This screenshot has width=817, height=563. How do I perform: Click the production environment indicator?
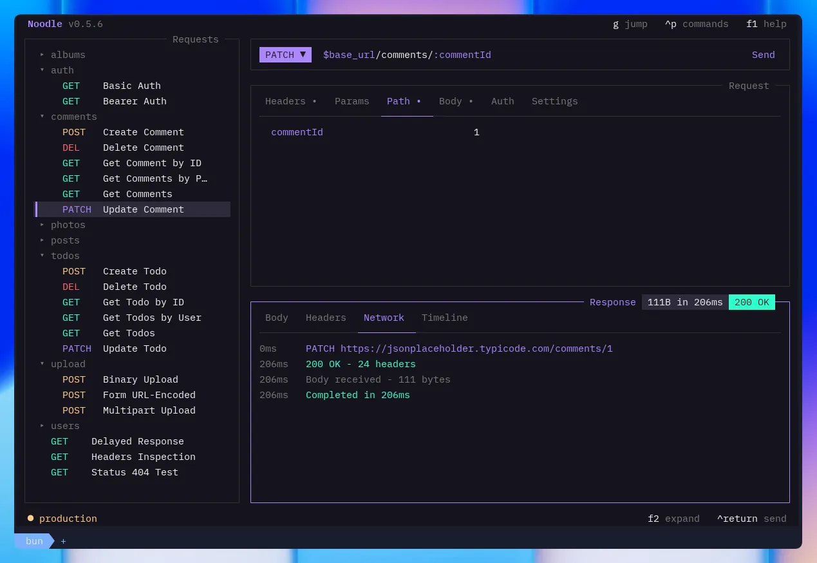[62, 519]
